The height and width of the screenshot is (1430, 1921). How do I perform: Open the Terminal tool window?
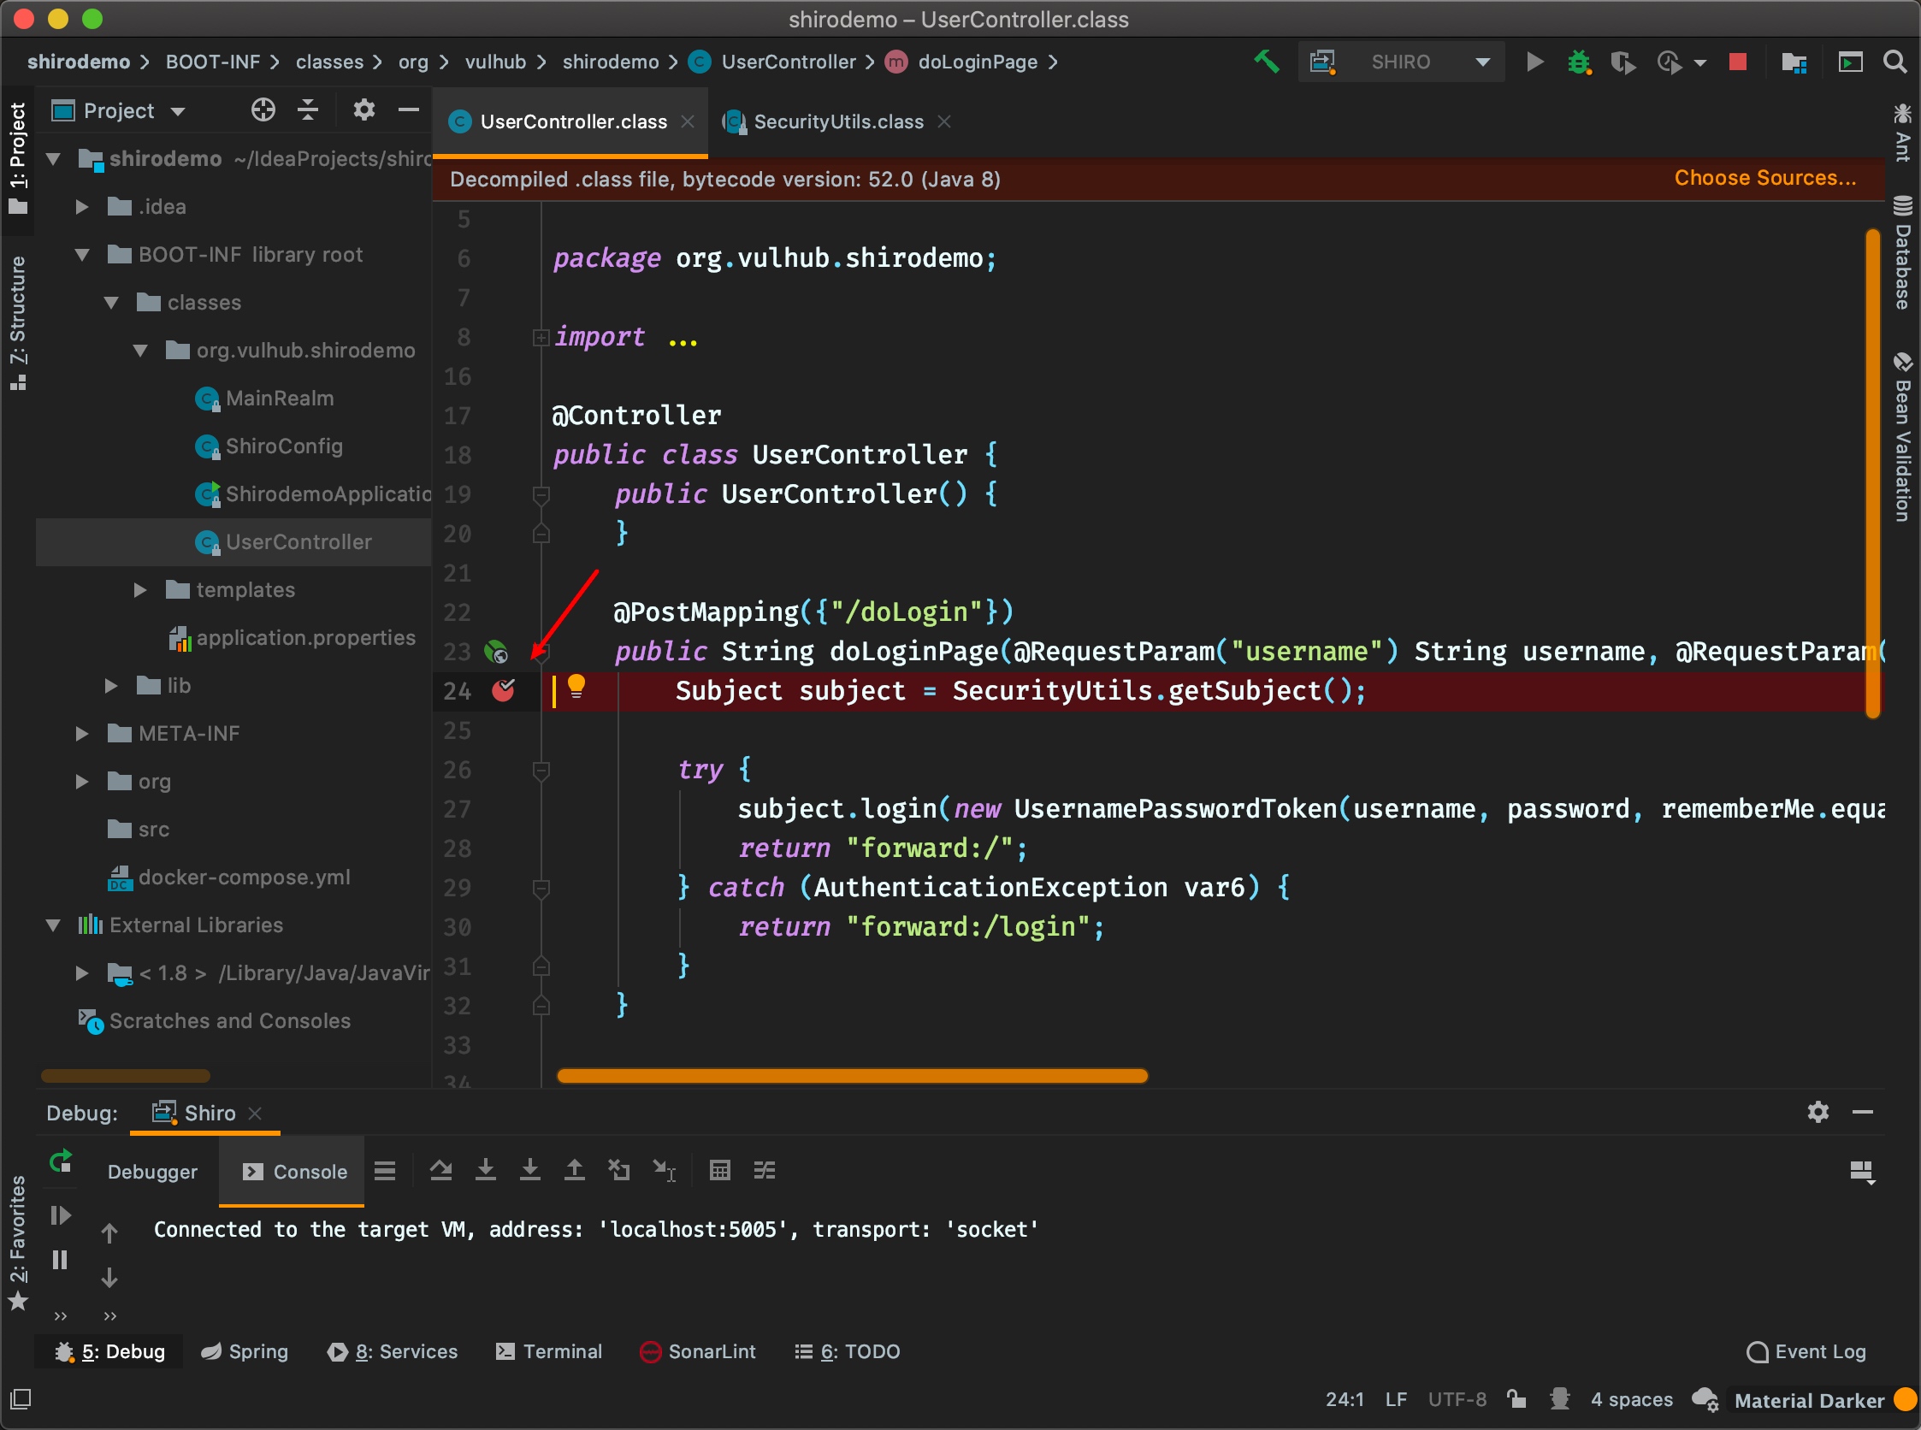(549, 1351)
